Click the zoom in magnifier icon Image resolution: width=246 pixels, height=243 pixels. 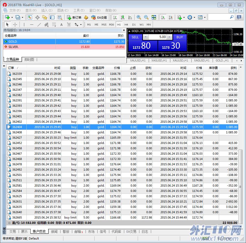point(139,17)
